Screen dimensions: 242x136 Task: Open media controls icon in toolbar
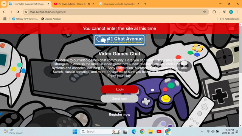coord(224,12)
